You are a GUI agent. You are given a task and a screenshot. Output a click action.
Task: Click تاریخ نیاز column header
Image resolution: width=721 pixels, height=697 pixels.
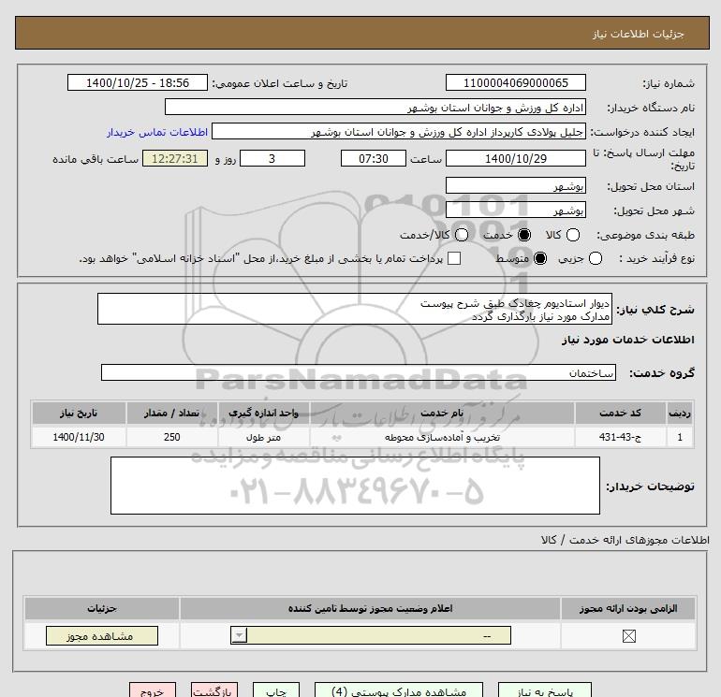(x=79, y=413)
